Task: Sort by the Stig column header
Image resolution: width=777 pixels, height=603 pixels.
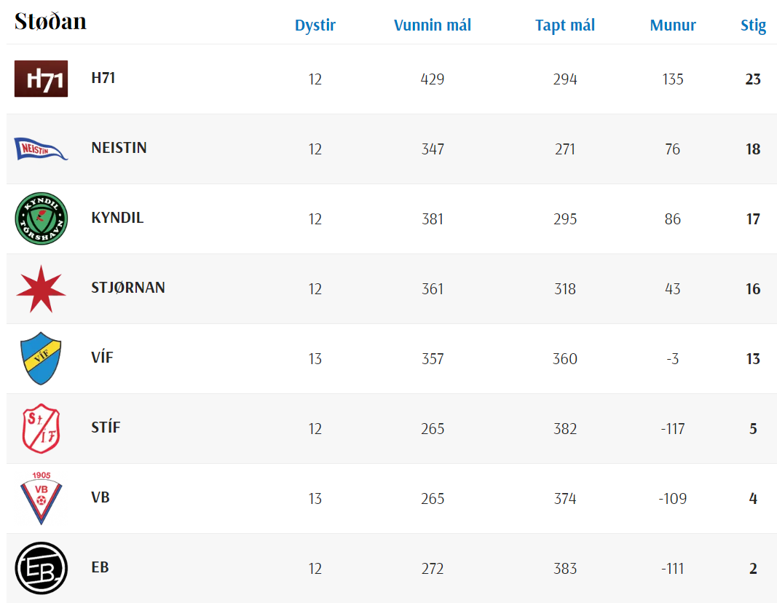Action: [x=753, y=25]
